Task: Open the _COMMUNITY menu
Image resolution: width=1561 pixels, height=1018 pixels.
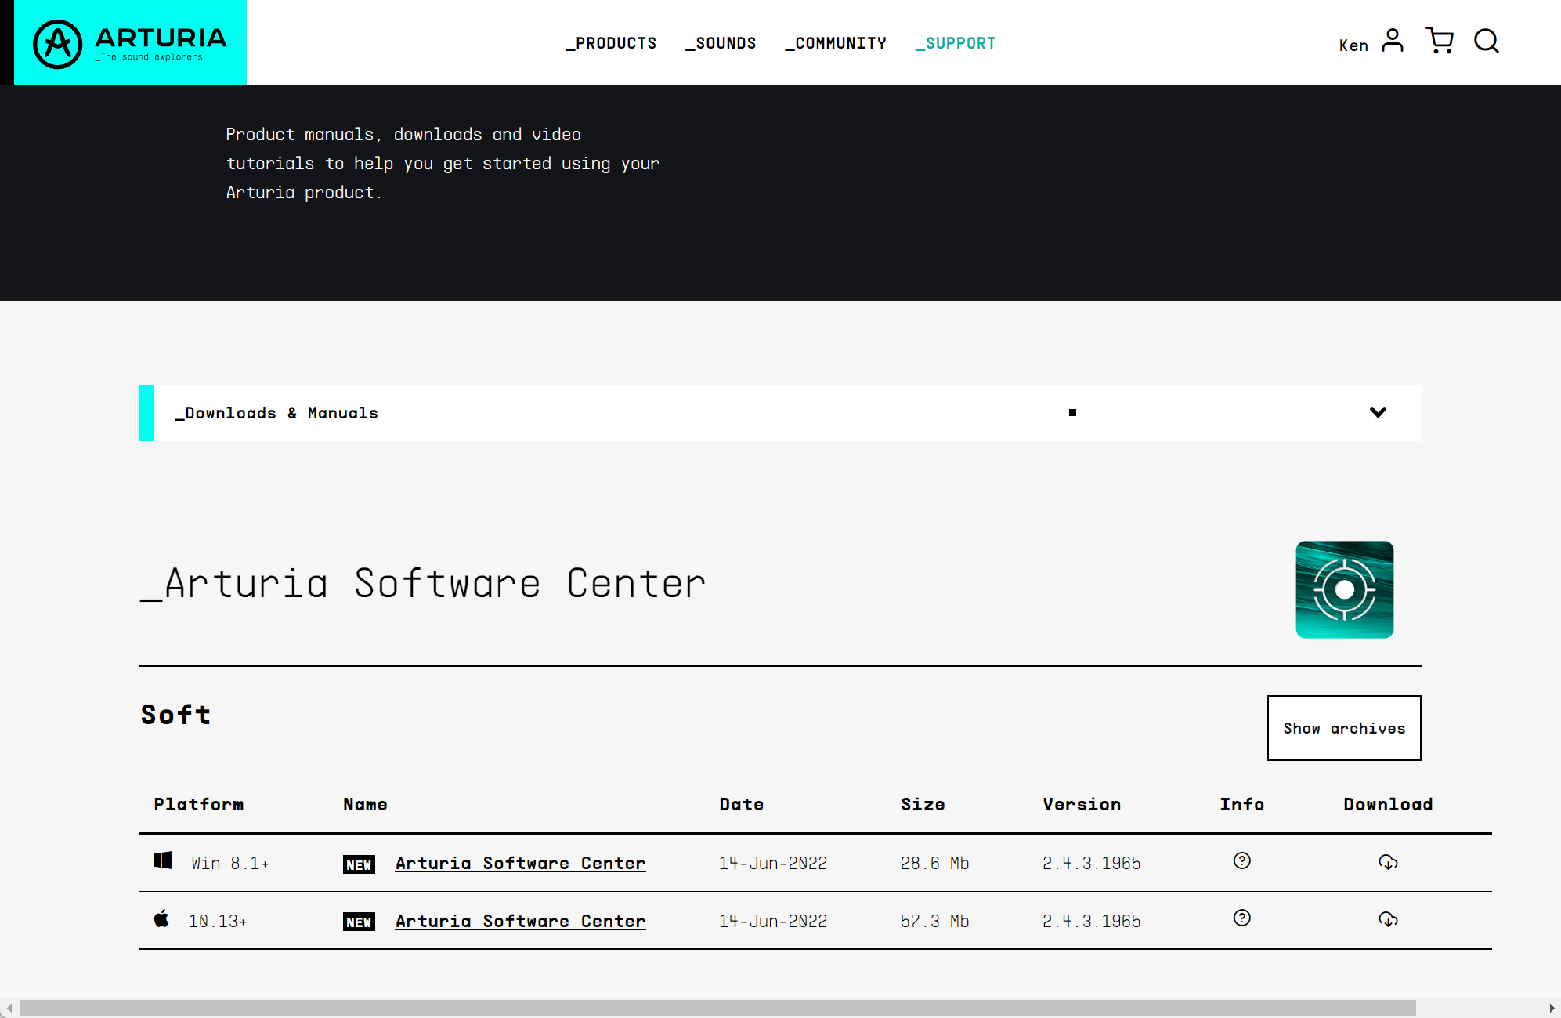Action: 836,43
